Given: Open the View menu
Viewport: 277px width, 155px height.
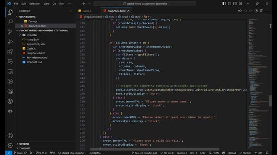Looking at the screenshot, I should click(x=46, y=3).
